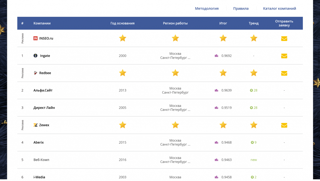This screenshot has height=181, width=320.
Task: Open the Redbee company link
Action: [x=45, y=73]
